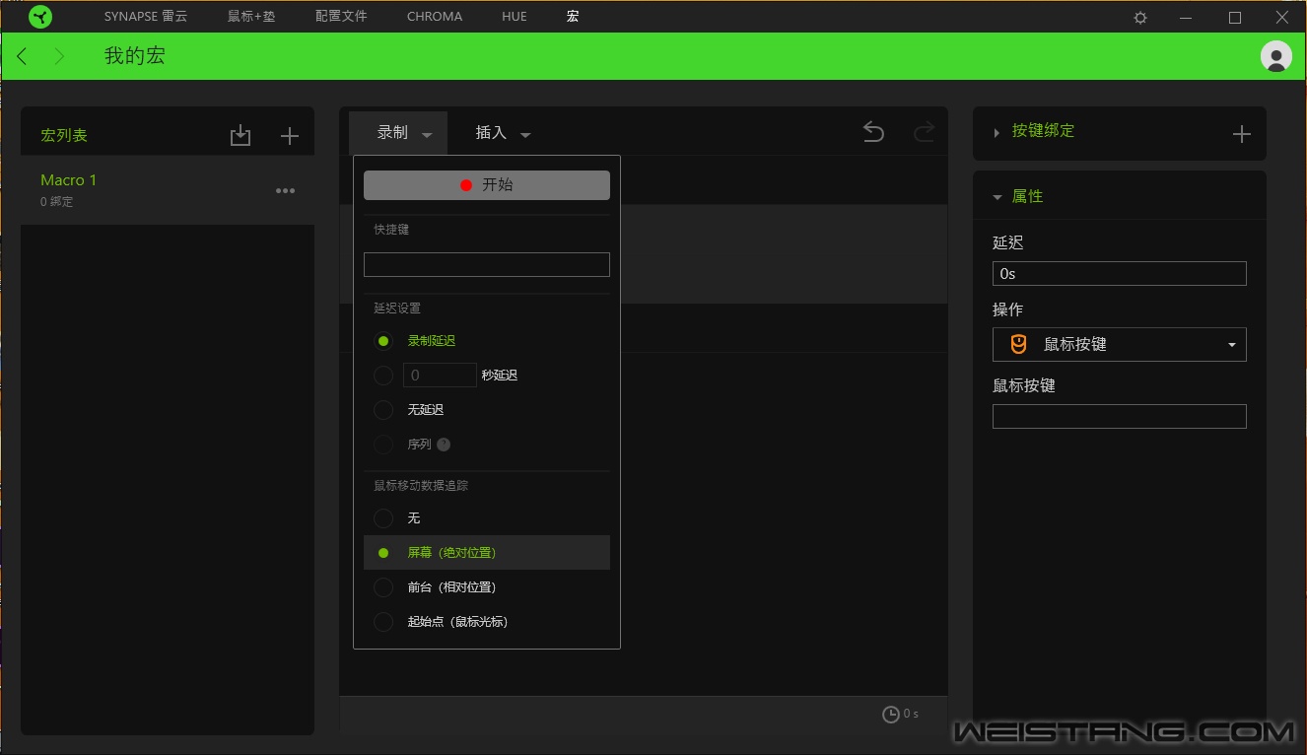The width and height of the screenshot is (1307, 755).
Task: Go forward with the right arrow
Action: 59,56
